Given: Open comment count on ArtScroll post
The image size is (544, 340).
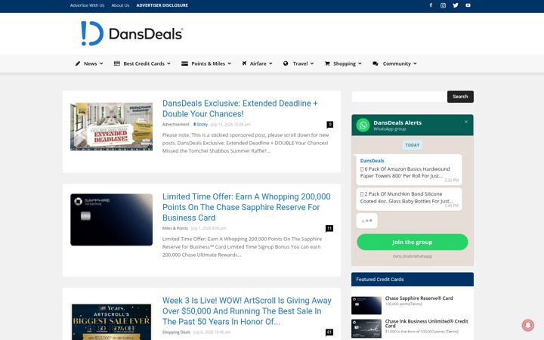Looking at the screenshot, I should coord(329,332).
